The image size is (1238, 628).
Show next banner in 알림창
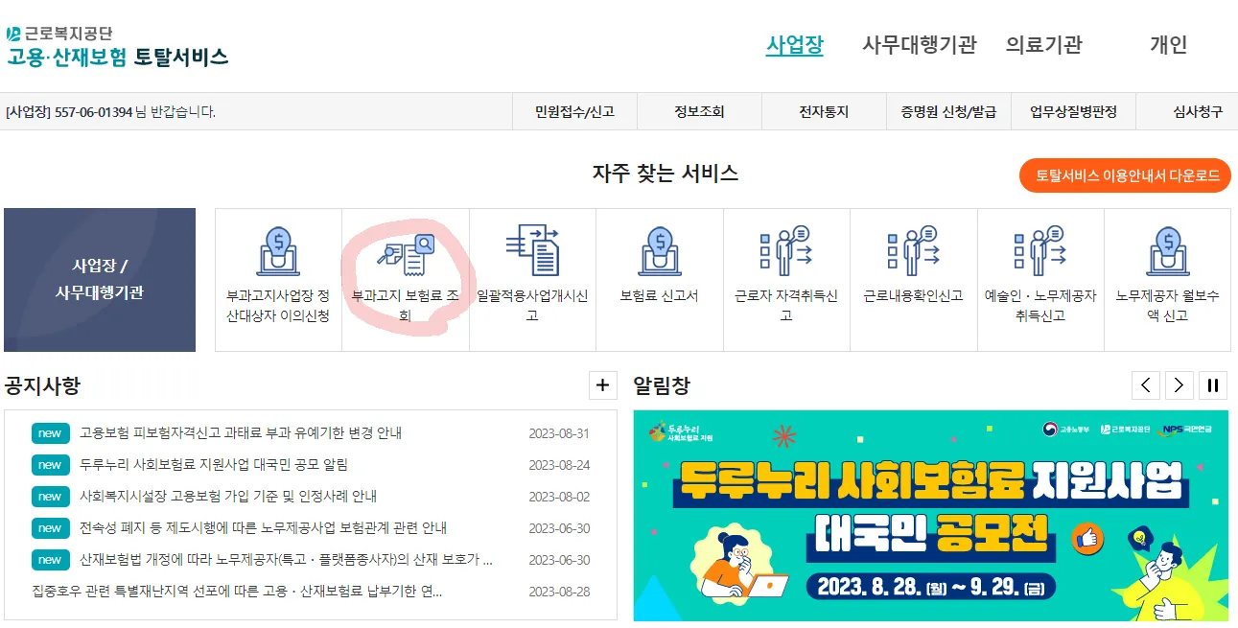[1179, 385]
